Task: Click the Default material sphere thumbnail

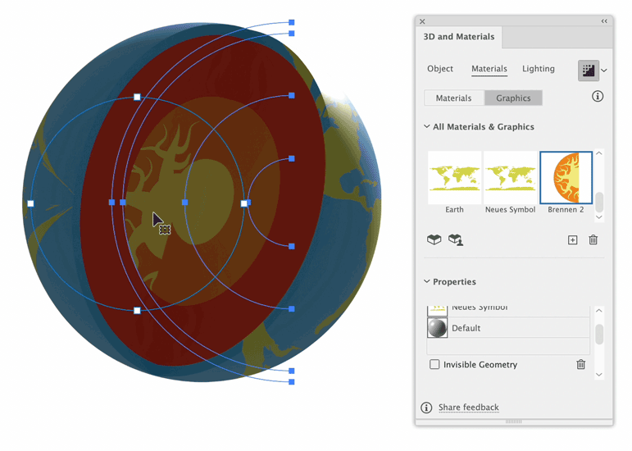Action: tap(438, 328)
